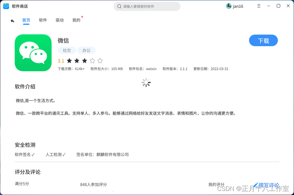The image size is (294, 195).
Task: Click the 3.1 rating score
Action: point(61,61)
